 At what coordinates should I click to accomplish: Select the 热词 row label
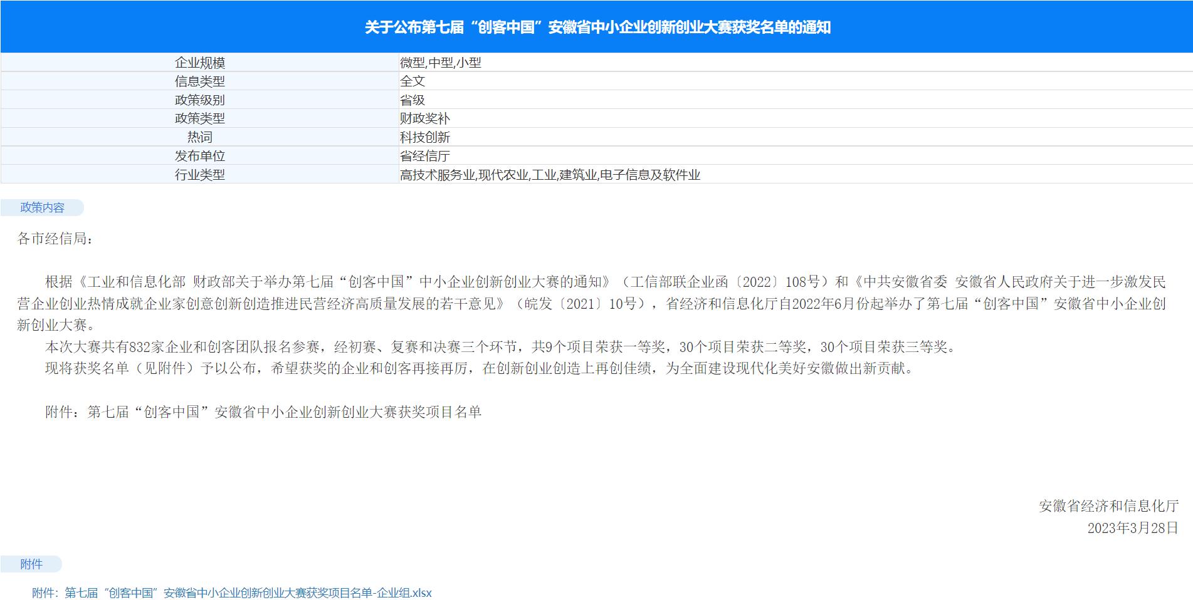pyautogui.click(x=199, y=137)
